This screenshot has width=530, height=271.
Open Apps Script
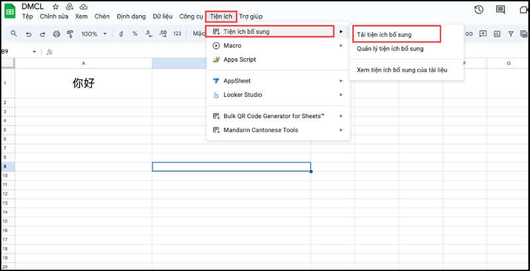[278, 60]
